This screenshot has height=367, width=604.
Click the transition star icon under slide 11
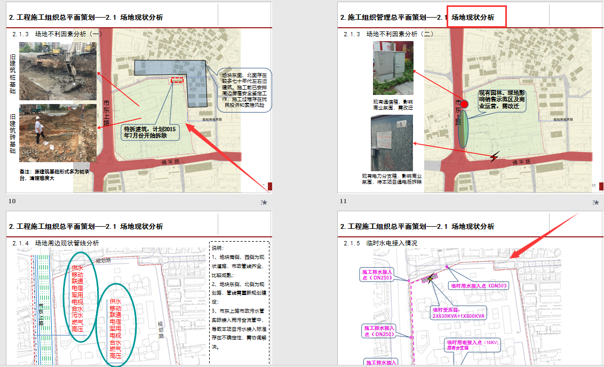(595, 202)
